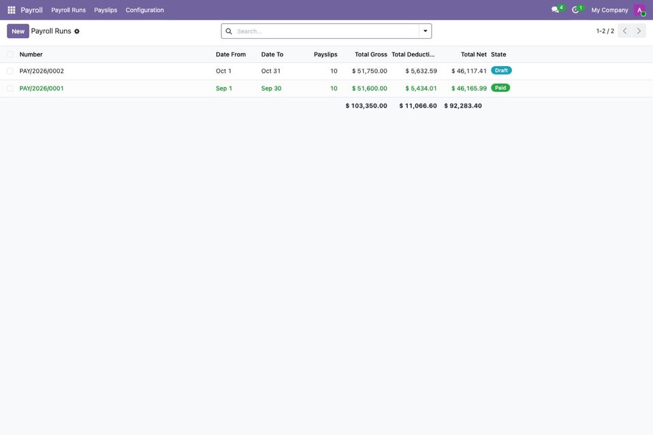Open the activities clock icon
The height and width of the screenshot is (435, 653).
tap(575, 10)
